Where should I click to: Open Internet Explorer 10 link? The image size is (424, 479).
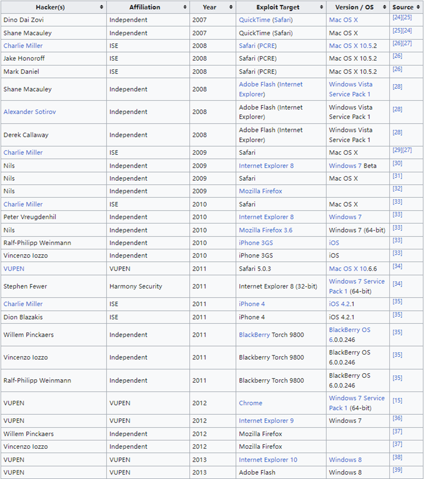tap(268, 460)
